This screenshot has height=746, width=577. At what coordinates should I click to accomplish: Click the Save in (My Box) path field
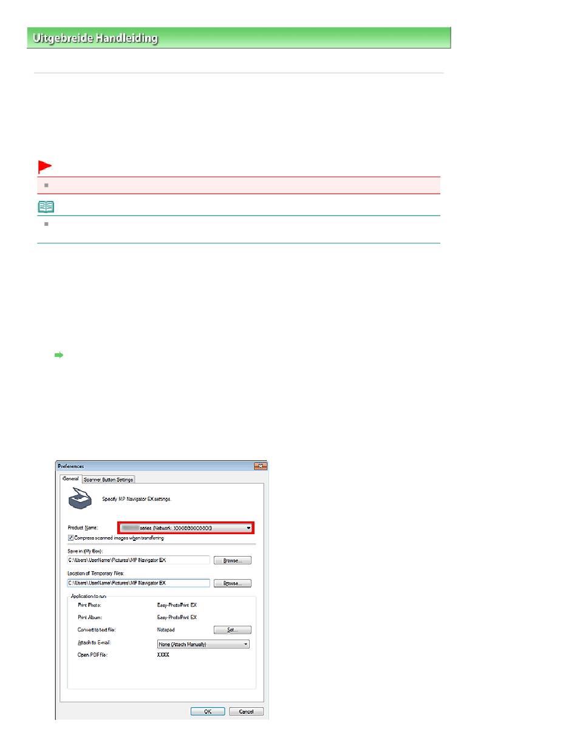point(138,560)
